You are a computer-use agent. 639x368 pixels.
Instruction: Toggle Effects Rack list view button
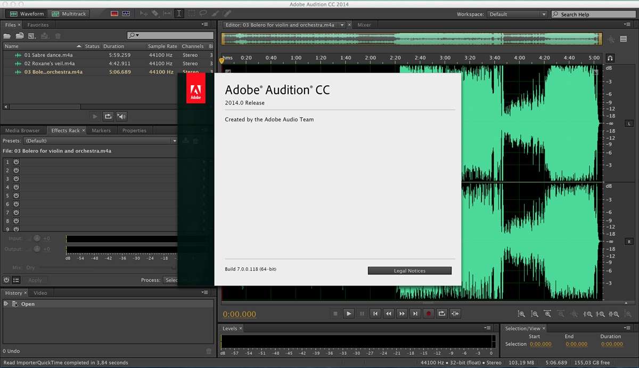tap(16, 280)
